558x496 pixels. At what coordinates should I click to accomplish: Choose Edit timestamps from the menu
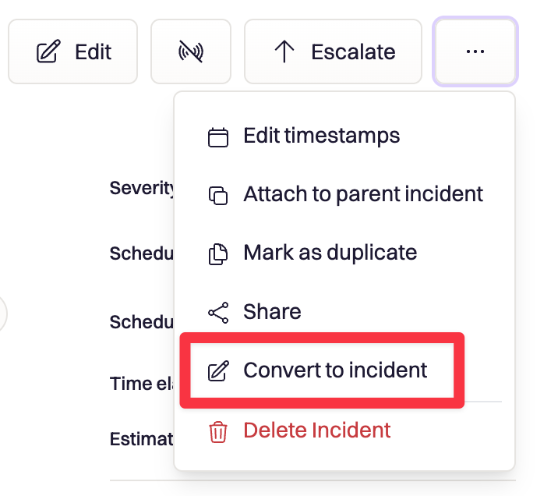pyautogui.click(x=321, y=136)
